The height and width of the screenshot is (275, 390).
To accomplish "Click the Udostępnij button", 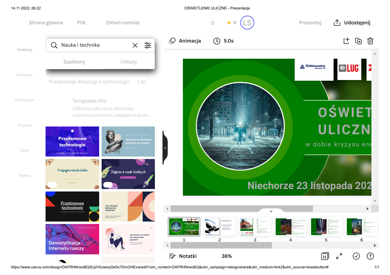I will [352, 23].
